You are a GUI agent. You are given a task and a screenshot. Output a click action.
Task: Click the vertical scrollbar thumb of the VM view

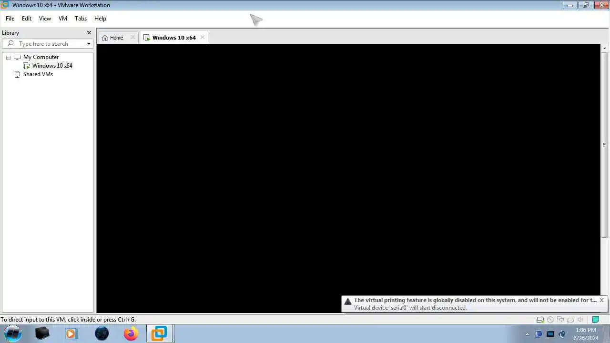click(x=604, y=145)
